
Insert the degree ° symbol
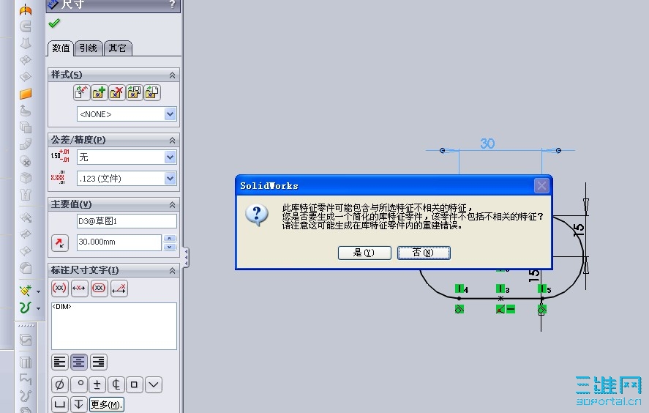tap(78, 385)
